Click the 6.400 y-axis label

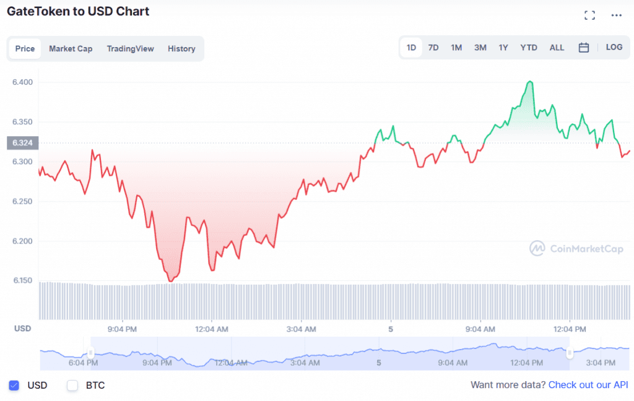pyautogui.click(x=23, y=82)
